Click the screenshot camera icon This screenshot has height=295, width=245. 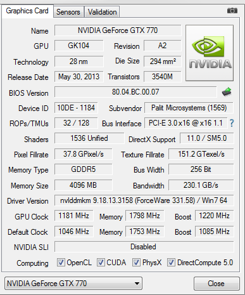pos(232,10)
